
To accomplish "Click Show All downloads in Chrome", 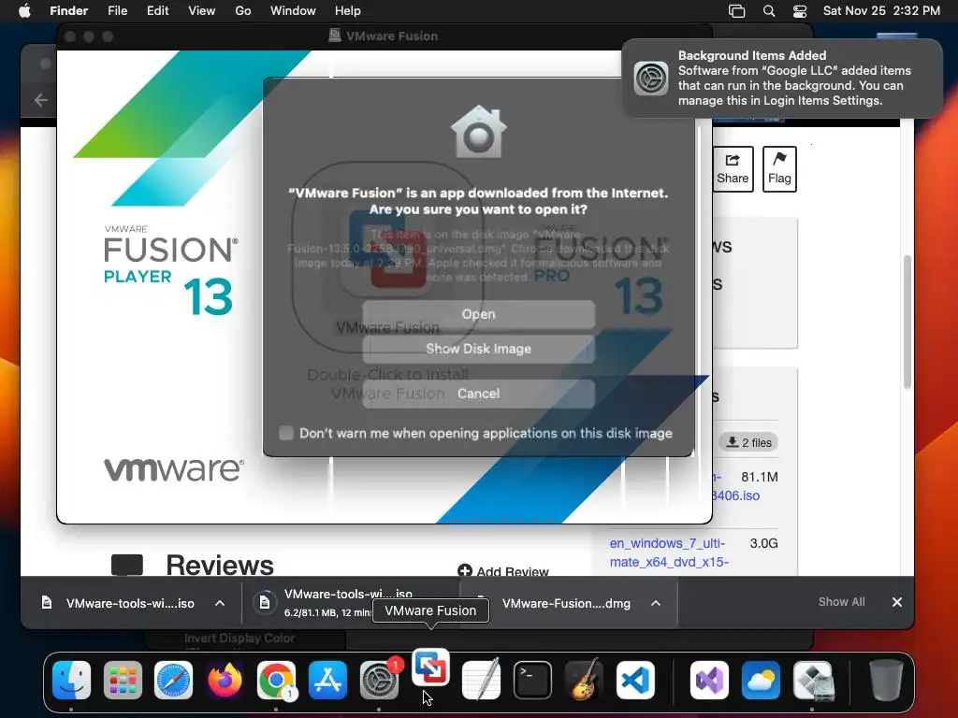I will point(841,602).
